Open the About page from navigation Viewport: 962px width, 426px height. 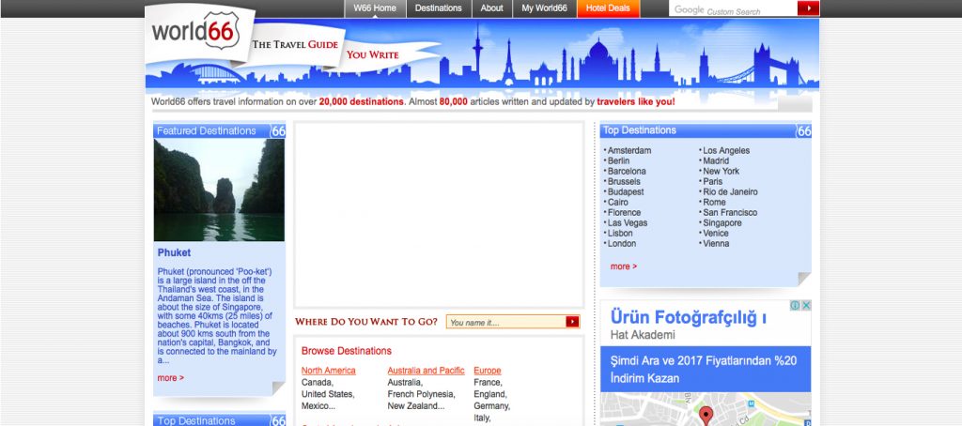click(492, 8)
